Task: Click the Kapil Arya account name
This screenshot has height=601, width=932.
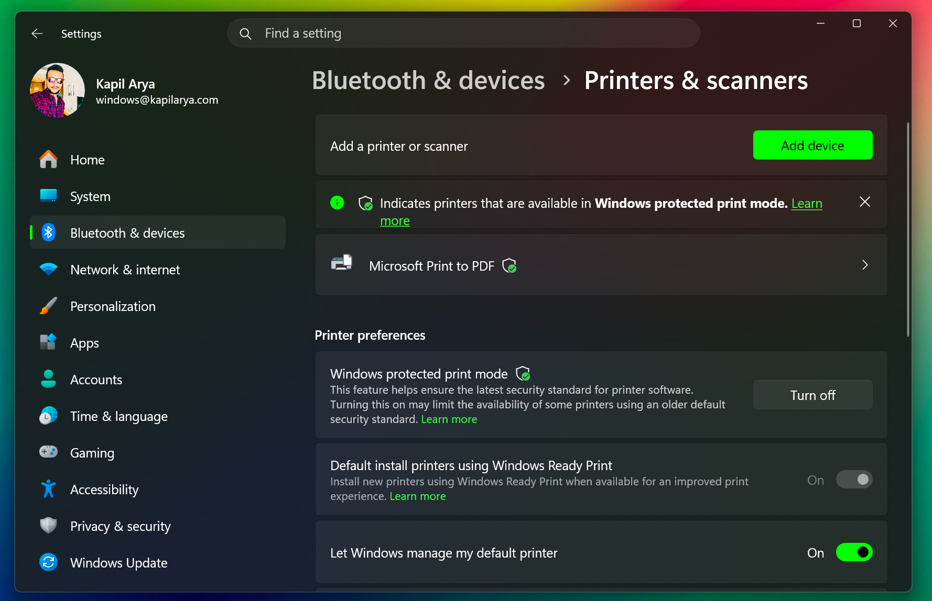Action: 125,84
